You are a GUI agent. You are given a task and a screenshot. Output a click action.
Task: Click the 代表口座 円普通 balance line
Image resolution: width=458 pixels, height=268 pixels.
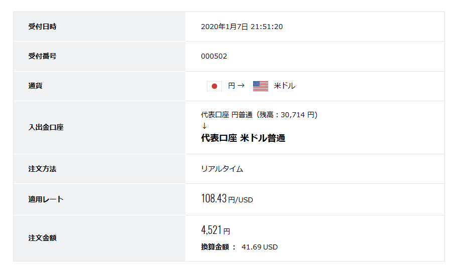(259, 115)
